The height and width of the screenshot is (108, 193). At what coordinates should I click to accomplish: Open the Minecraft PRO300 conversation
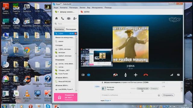click(65, 81)
